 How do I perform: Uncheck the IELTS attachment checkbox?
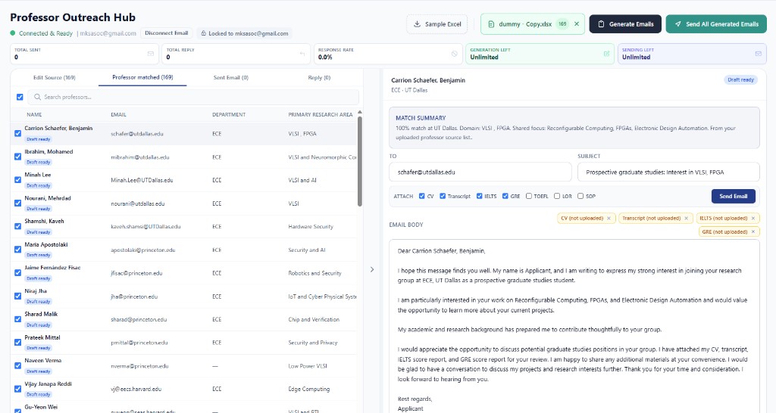tap(479, 196)
